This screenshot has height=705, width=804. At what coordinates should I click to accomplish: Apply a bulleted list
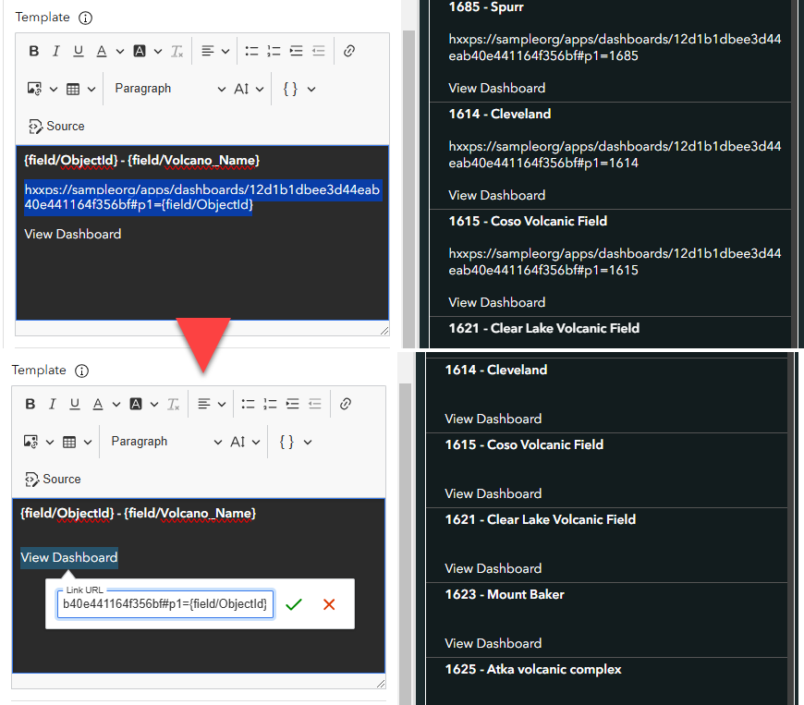(251, 51)
